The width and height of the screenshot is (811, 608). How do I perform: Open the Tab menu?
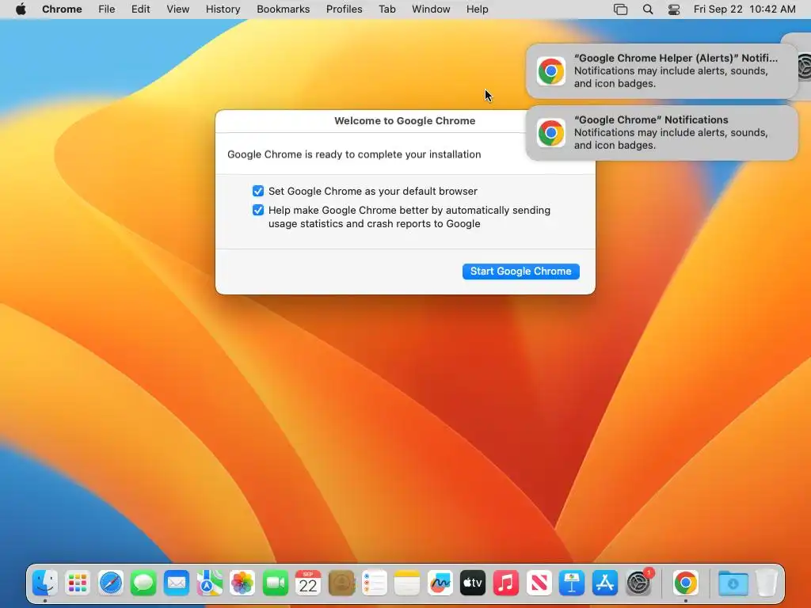pyautogui.click(x=386, y=9)
